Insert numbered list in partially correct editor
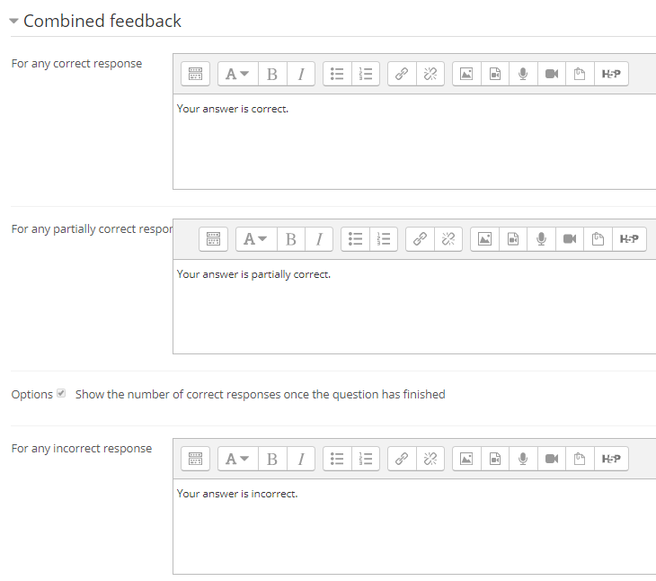Image resolution: width=656 pixels, height=581 pixels. [x=384, y=239]
